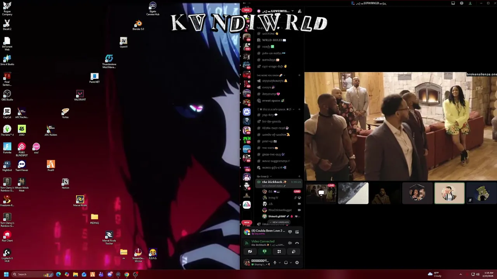Image resolution: width=497 pixels, height=279 pixels.
Task: Click NEW badge atop the server list
Action: tap(247, 10)
